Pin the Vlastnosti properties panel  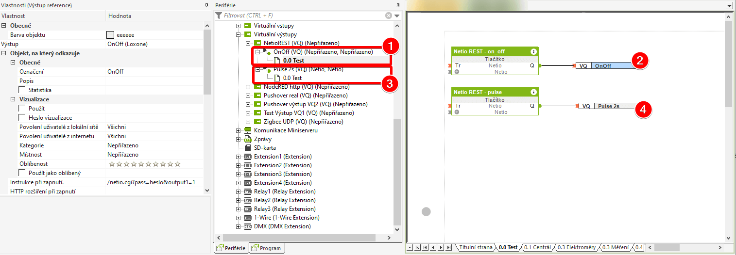pyautogui.click(x=207, y=5)
